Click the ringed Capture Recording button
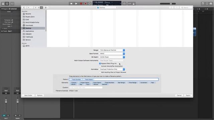This screenshot has width=214, height=120. (x=86, y=4)
